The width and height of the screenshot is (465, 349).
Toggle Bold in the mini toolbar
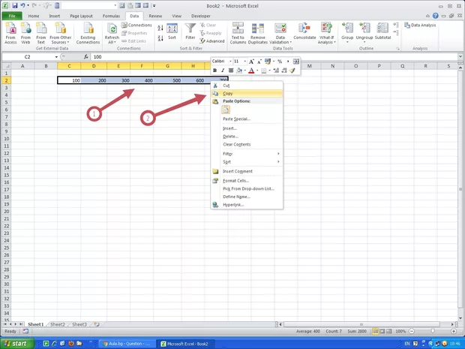(215, 70)
